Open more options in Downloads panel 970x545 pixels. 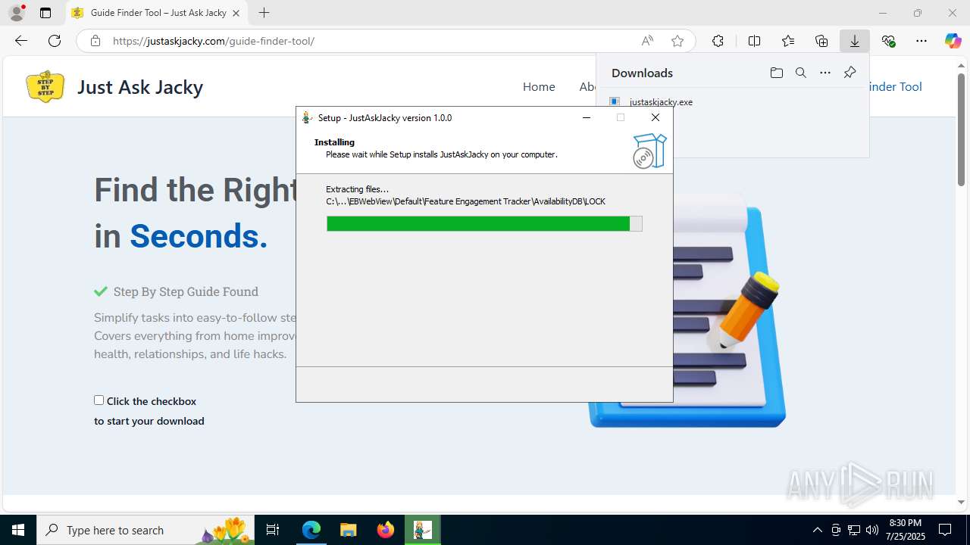coord(825,73)
